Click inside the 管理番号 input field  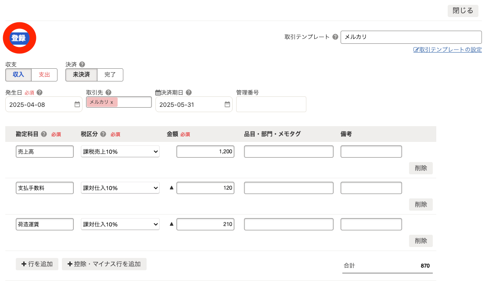click(271, 104)
